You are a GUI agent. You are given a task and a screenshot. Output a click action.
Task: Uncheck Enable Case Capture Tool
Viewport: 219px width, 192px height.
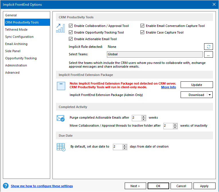[142, 32]
